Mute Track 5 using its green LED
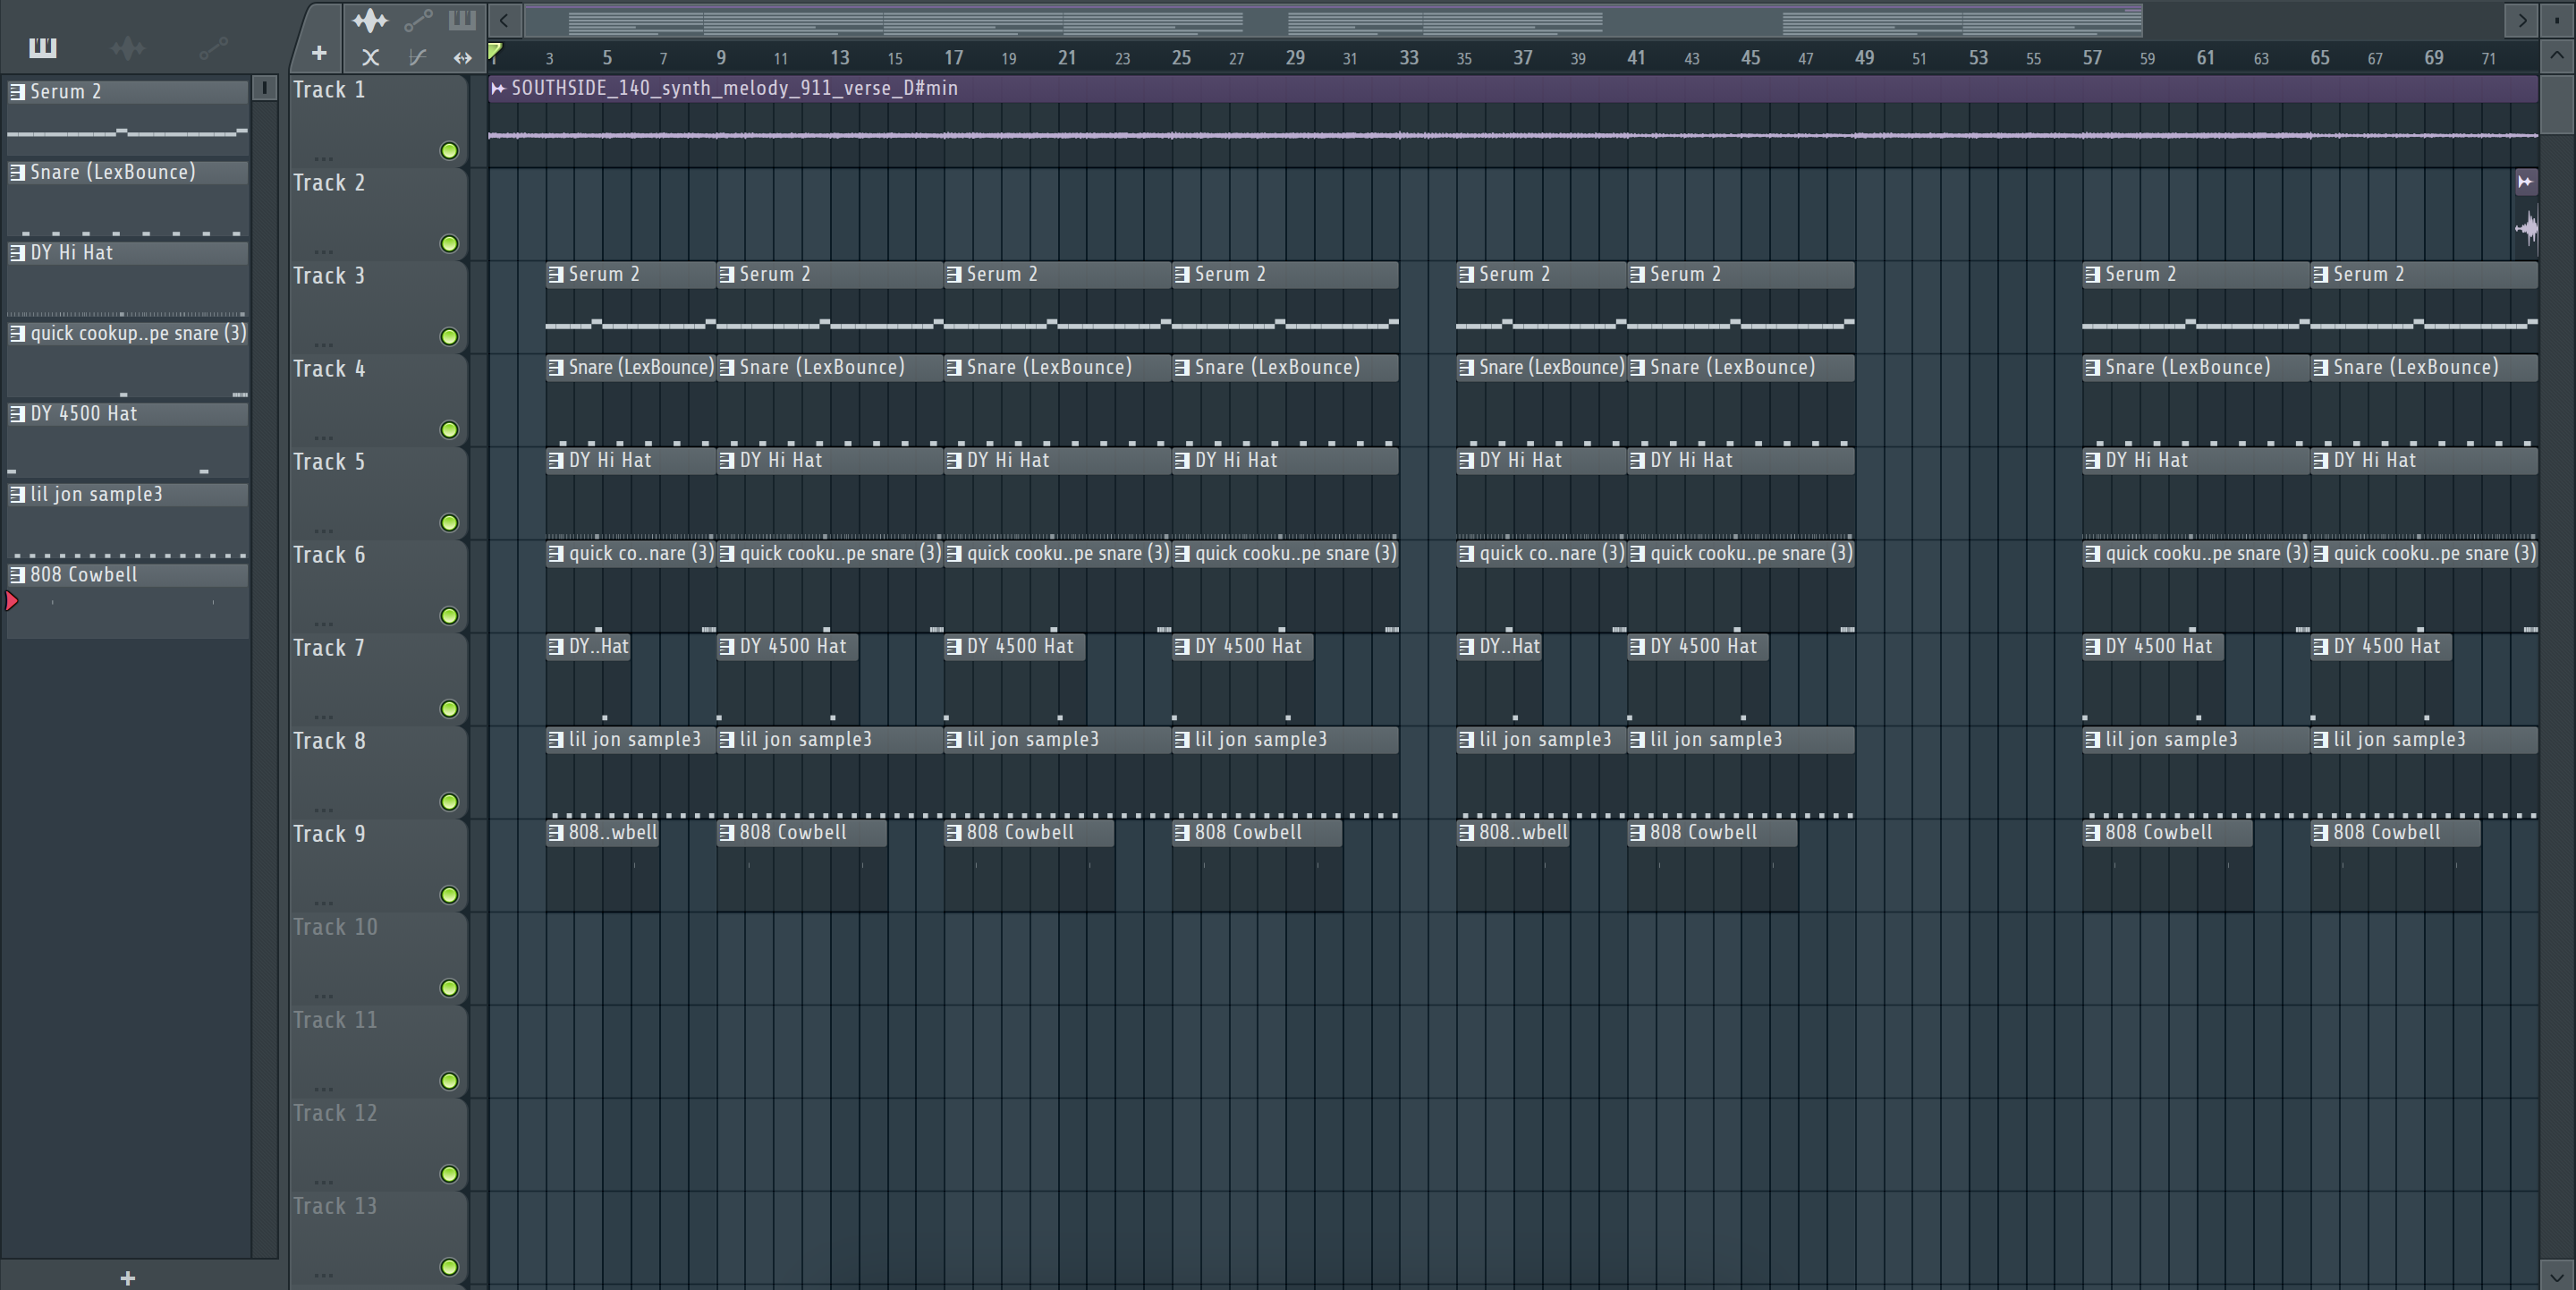The width and height of the screenshot is (2576, 1290). (x=450, y=523)
